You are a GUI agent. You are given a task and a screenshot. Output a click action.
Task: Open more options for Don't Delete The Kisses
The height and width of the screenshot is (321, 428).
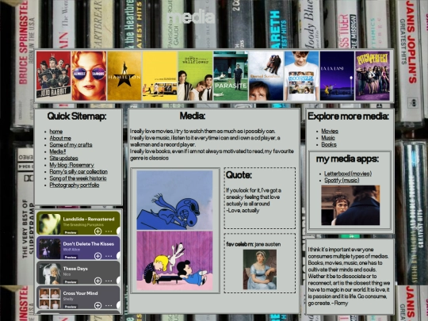109,256
